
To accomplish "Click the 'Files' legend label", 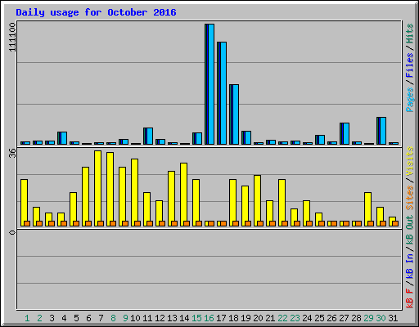I will (x=410, y=65).
